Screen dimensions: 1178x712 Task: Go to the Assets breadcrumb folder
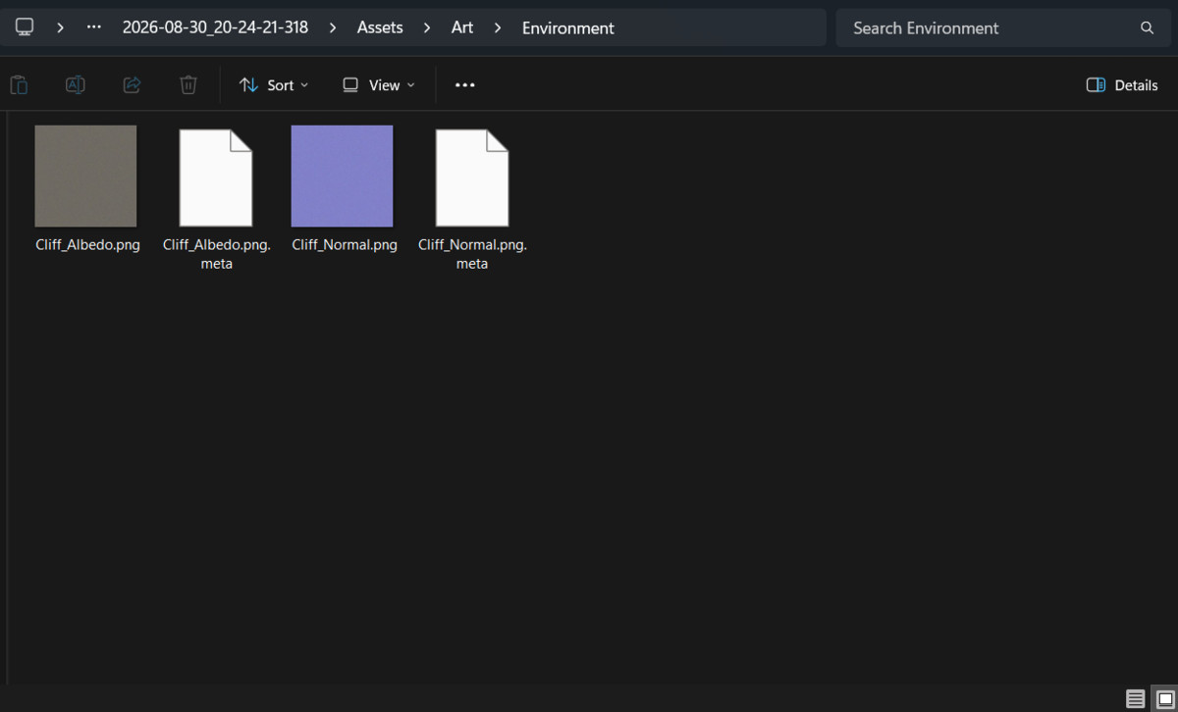(x=380, y=27)
